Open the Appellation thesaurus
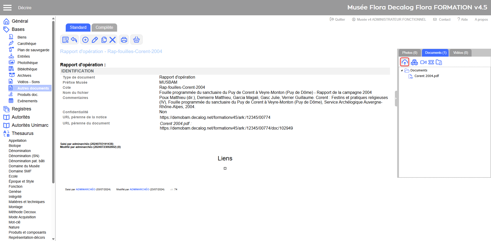491x241 pixels. (17, 141)
